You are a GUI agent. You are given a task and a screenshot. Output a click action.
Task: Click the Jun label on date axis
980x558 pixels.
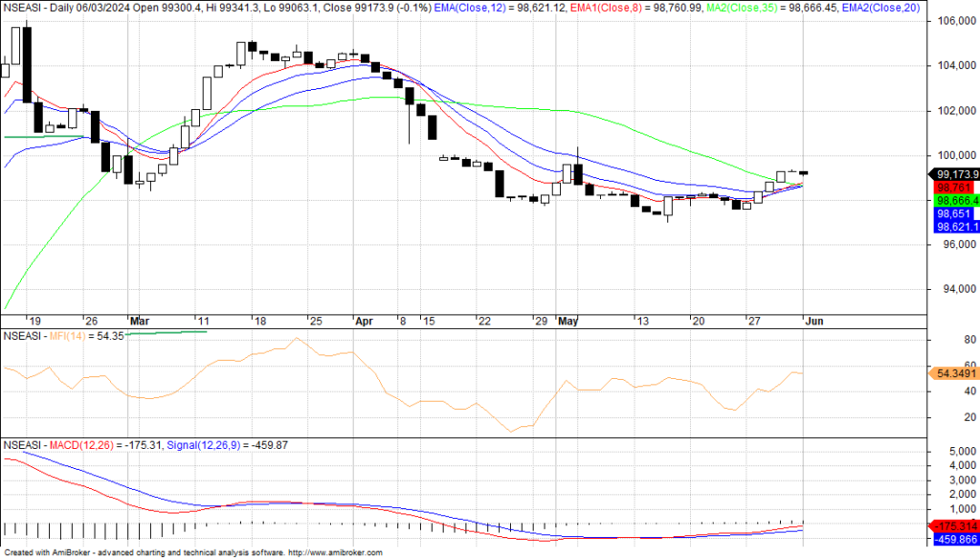(x=812, y=322)
